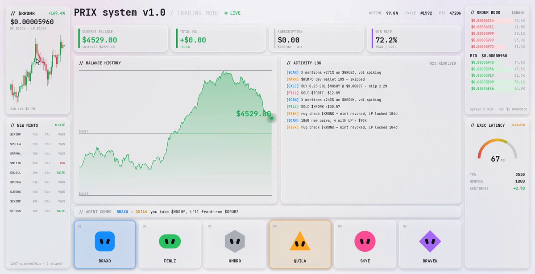Select the $RAMBL row in New Mints
The image size is (535, 274).
[x=37, y=154]
